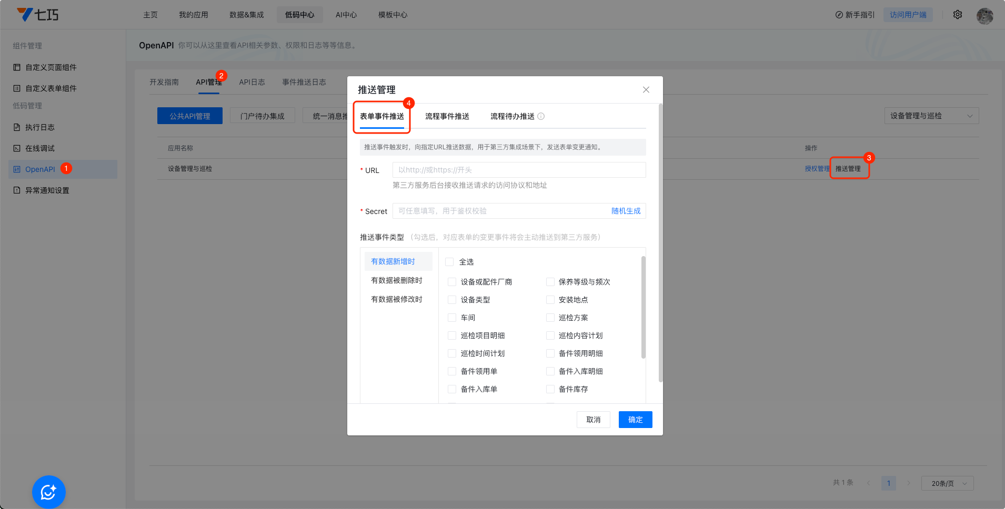Viewport: 1005px width, 509px height.
Task: Check 保养等级与频次 checkbox
Action: click(x=550, y=282)
